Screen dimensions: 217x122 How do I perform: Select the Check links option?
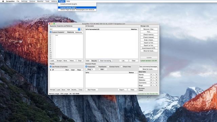122,66
